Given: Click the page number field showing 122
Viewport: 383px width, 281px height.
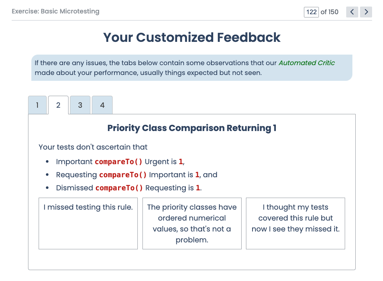Looking at the screenshot, I should pos(311,12).
